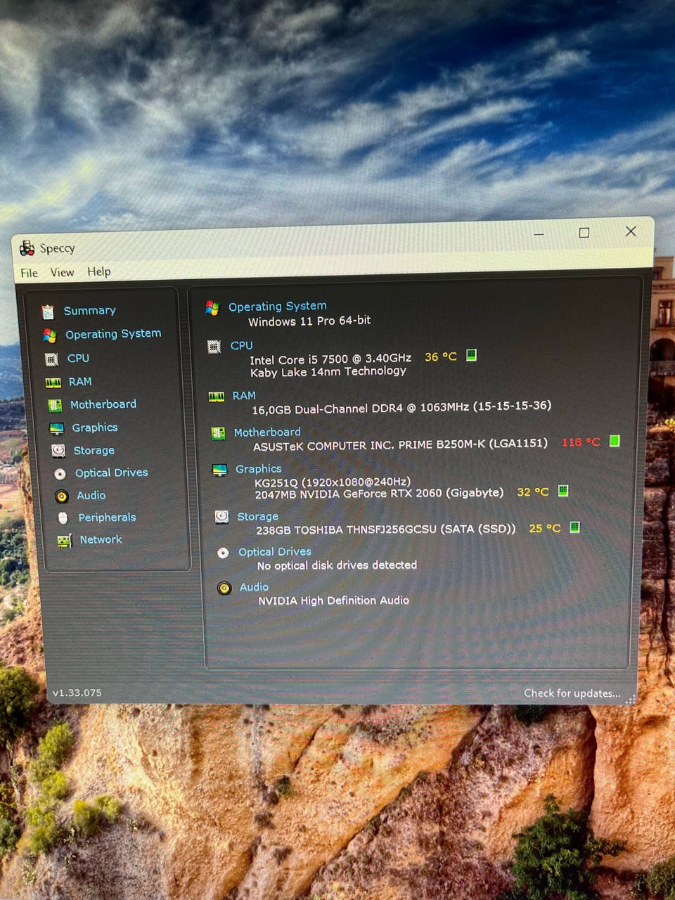This screenshot has height=900, width=675.
Task: Click the Windows 11 Pro 64-bit text
Action: (309, 321)
